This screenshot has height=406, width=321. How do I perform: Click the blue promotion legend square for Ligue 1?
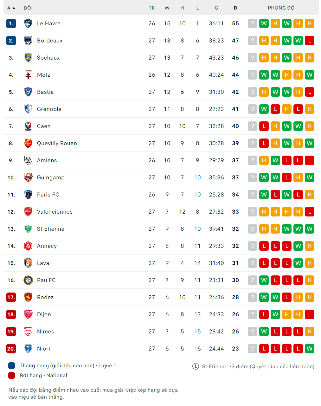click(x=11, y=365)
